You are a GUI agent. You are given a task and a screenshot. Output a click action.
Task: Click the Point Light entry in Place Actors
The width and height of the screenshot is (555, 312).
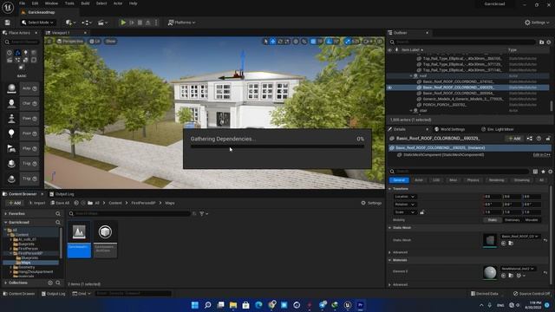click(x=23, y=133)
